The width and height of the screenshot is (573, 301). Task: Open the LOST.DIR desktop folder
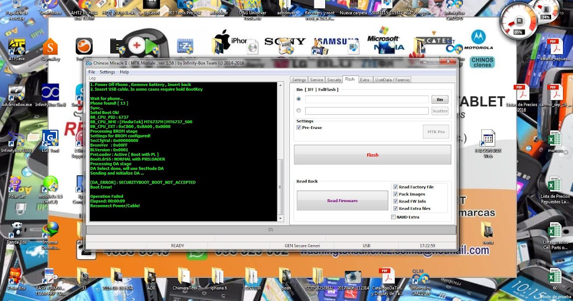point(252,279)
